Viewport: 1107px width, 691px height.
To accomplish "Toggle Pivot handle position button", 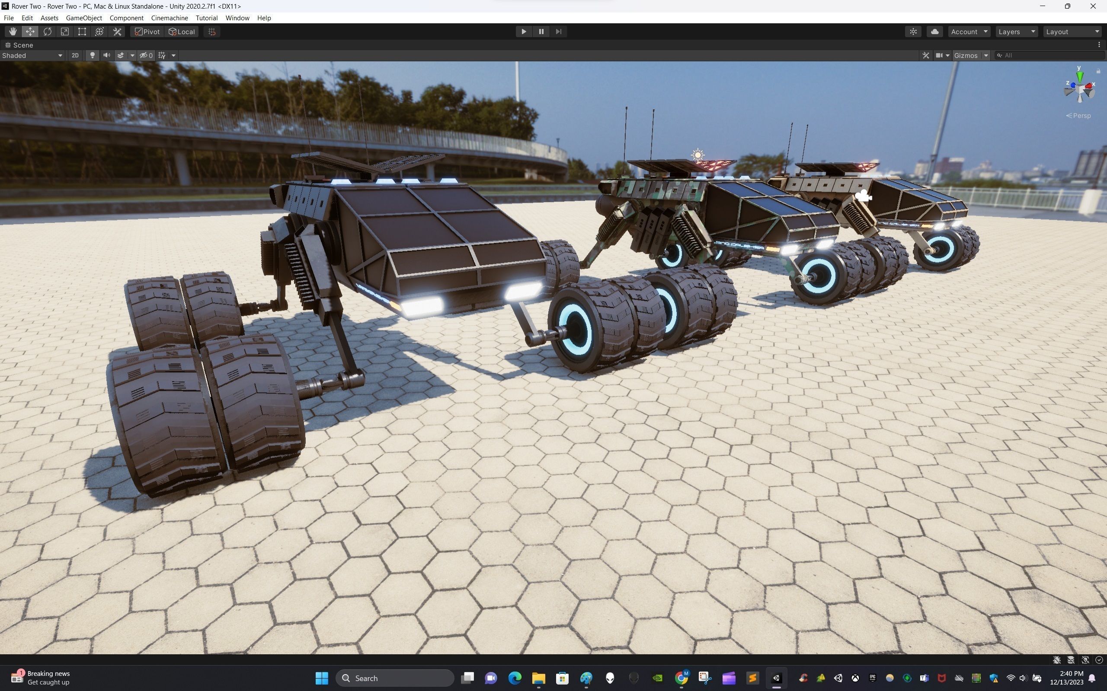I will click(147, 32).
